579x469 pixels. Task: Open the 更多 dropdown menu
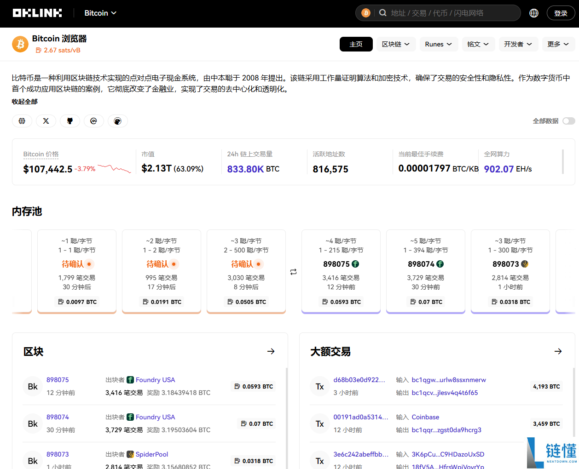(558, 44)
